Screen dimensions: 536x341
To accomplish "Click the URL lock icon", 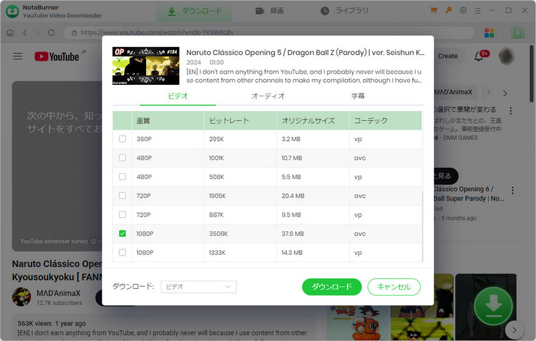I will tap(74, 33).
